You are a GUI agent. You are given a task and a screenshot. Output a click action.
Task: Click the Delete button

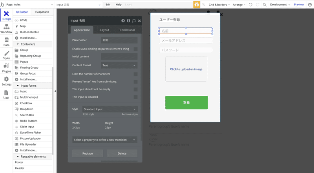122,153
